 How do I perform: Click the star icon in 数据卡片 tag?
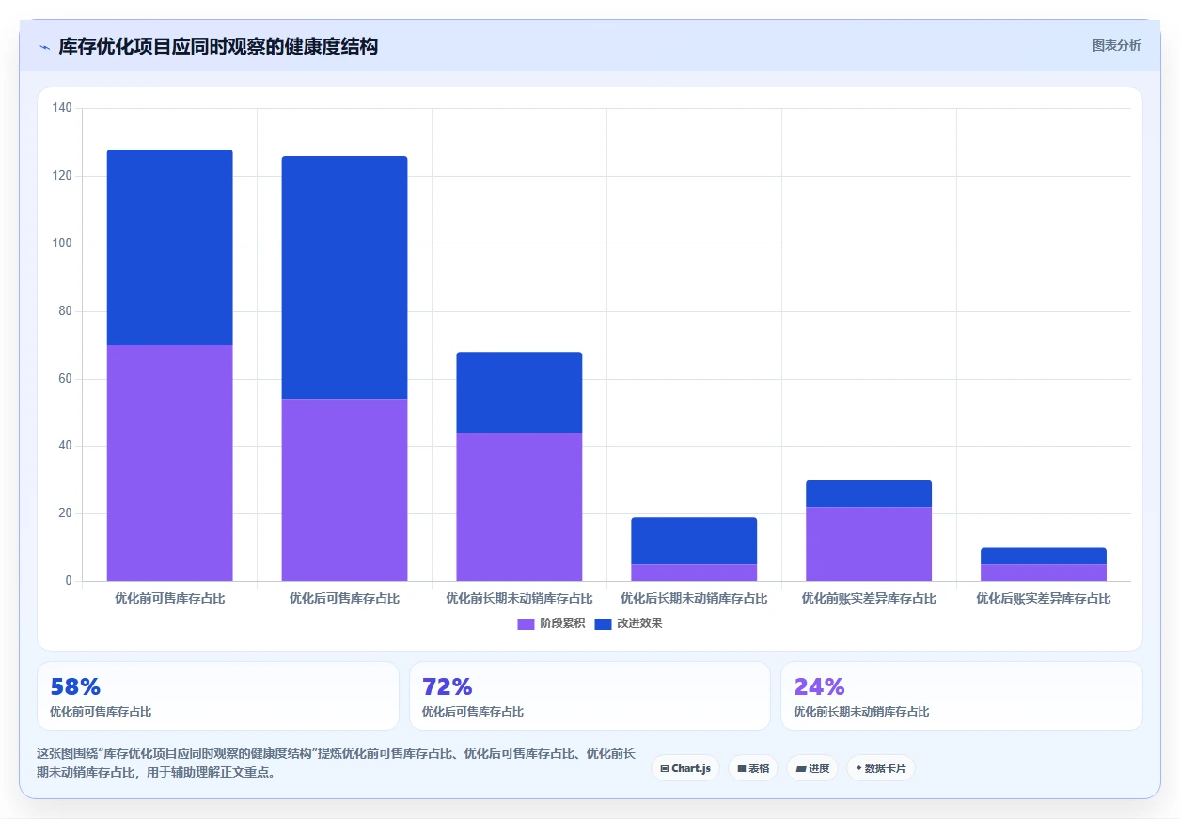pos(858,768)
